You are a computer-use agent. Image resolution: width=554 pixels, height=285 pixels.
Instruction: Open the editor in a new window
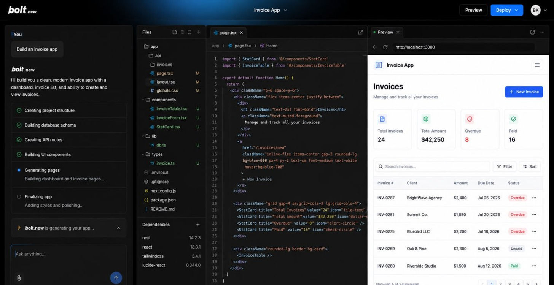[360, 32]
